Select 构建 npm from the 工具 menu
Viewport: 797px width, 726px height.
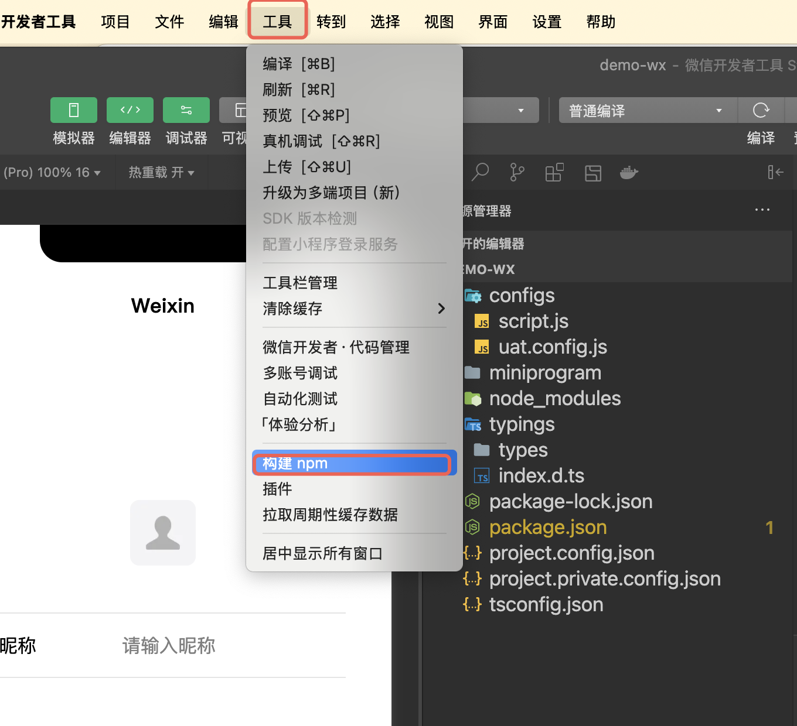[x=353, y=463]
